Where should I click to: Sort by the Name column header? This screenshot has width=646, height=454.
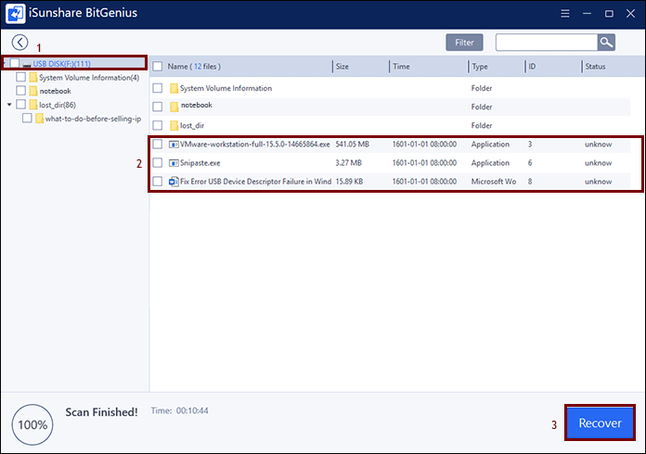194,66
